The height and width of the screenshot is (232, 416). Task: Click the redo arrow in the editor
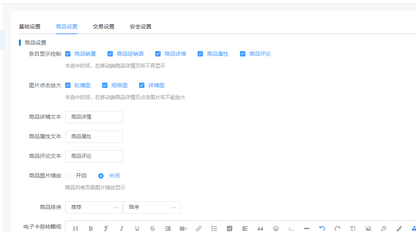click(x=337, y=228)
